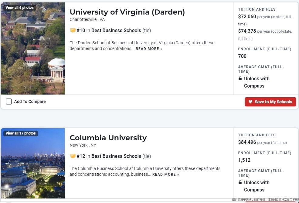Screen dimensions: 299x203
Task: Click Save to My Schools button
Action: [x=270, y=102]
